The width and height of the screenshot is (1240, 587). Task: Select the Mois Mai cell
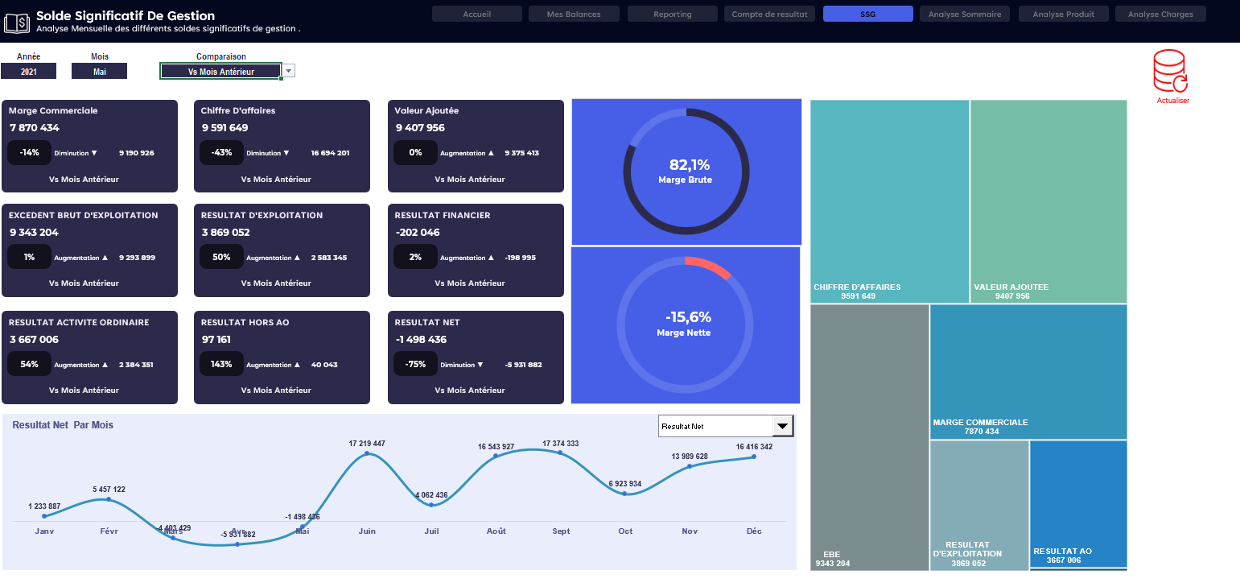(x=100, y=72)
